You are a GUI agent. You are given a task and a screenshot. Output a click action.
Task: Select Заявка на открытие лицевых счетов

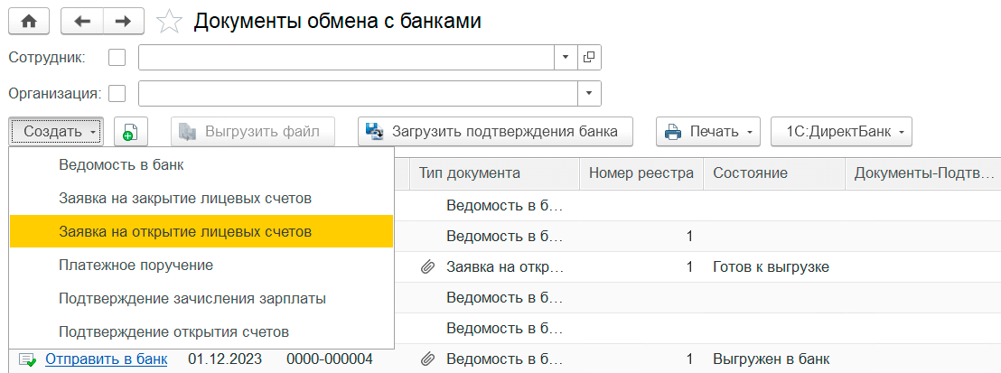pos(185,231)
